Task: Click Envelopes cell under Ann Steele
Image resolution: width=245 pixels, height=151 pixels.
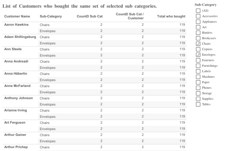Action: [x=48, y=56]
